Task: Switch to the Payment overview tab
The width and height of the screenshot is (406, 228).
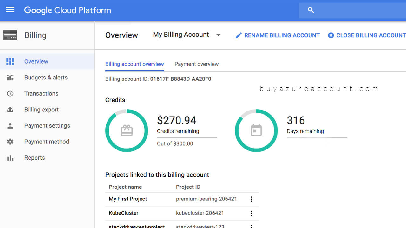Action: click(197, 64)
